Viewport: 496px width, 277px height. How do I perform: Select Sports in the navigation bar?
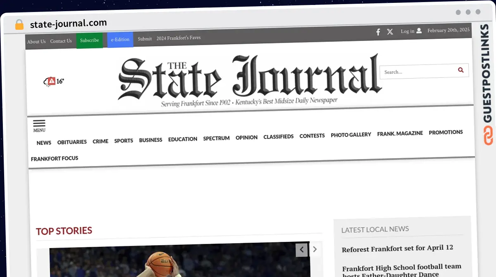124,141
